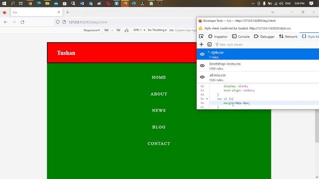Switch to the Network tab

tap(288, 36)
